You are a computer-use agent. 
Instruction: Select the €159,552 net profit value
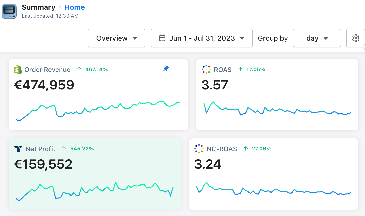[43, 164]
